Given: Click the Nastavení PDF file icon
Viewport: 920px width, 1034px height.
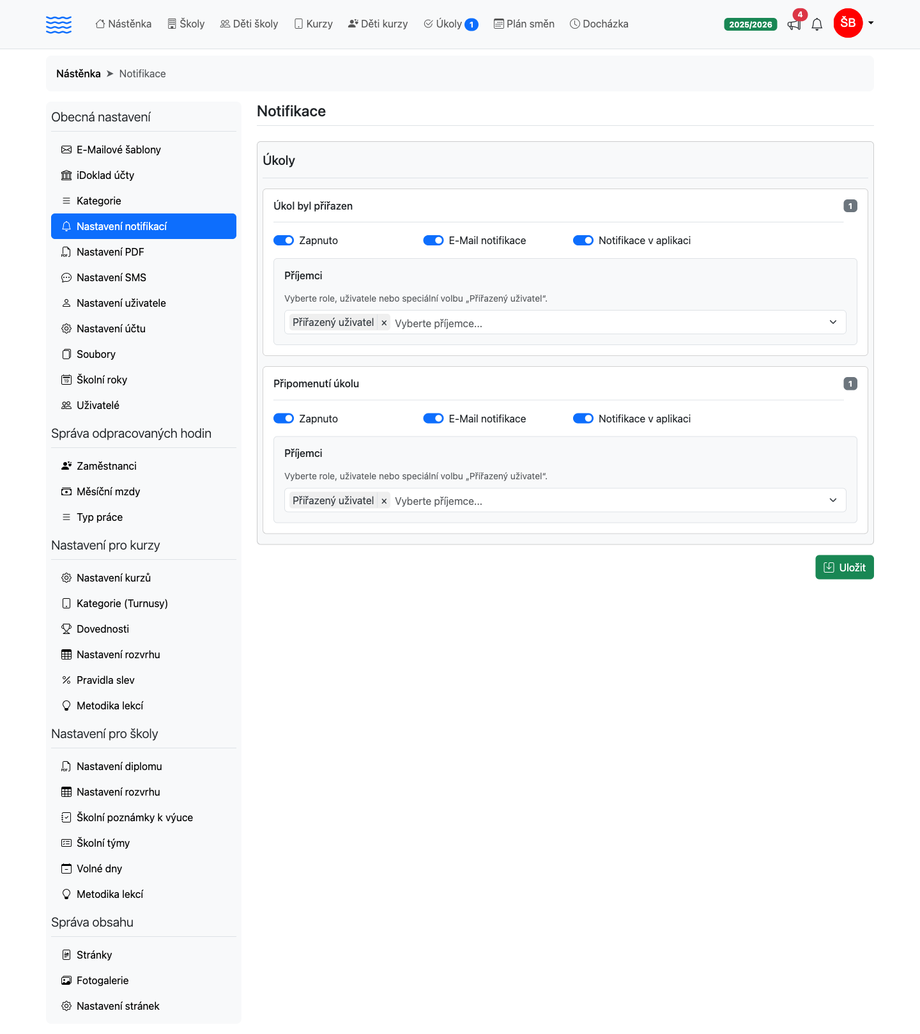Looking at the screenshot, I should click(x=66, y=252).
